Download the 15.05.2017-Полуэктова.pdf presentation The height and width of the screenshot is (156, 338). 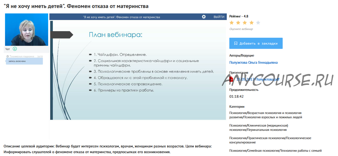point(258,79)
